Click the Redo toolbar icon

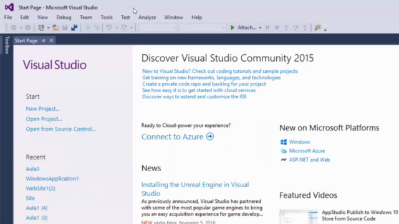124,27
